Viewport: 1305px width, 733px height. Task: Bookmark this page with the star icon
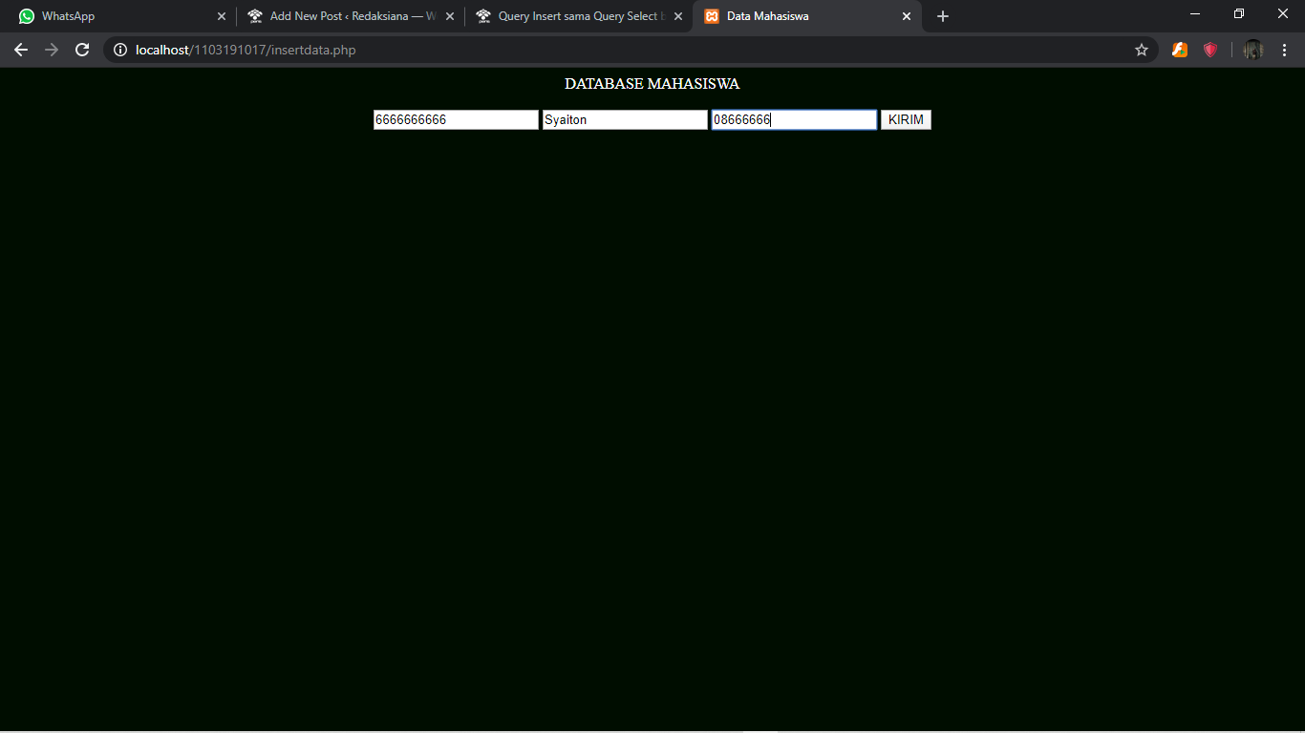[x=1142, y=50]
